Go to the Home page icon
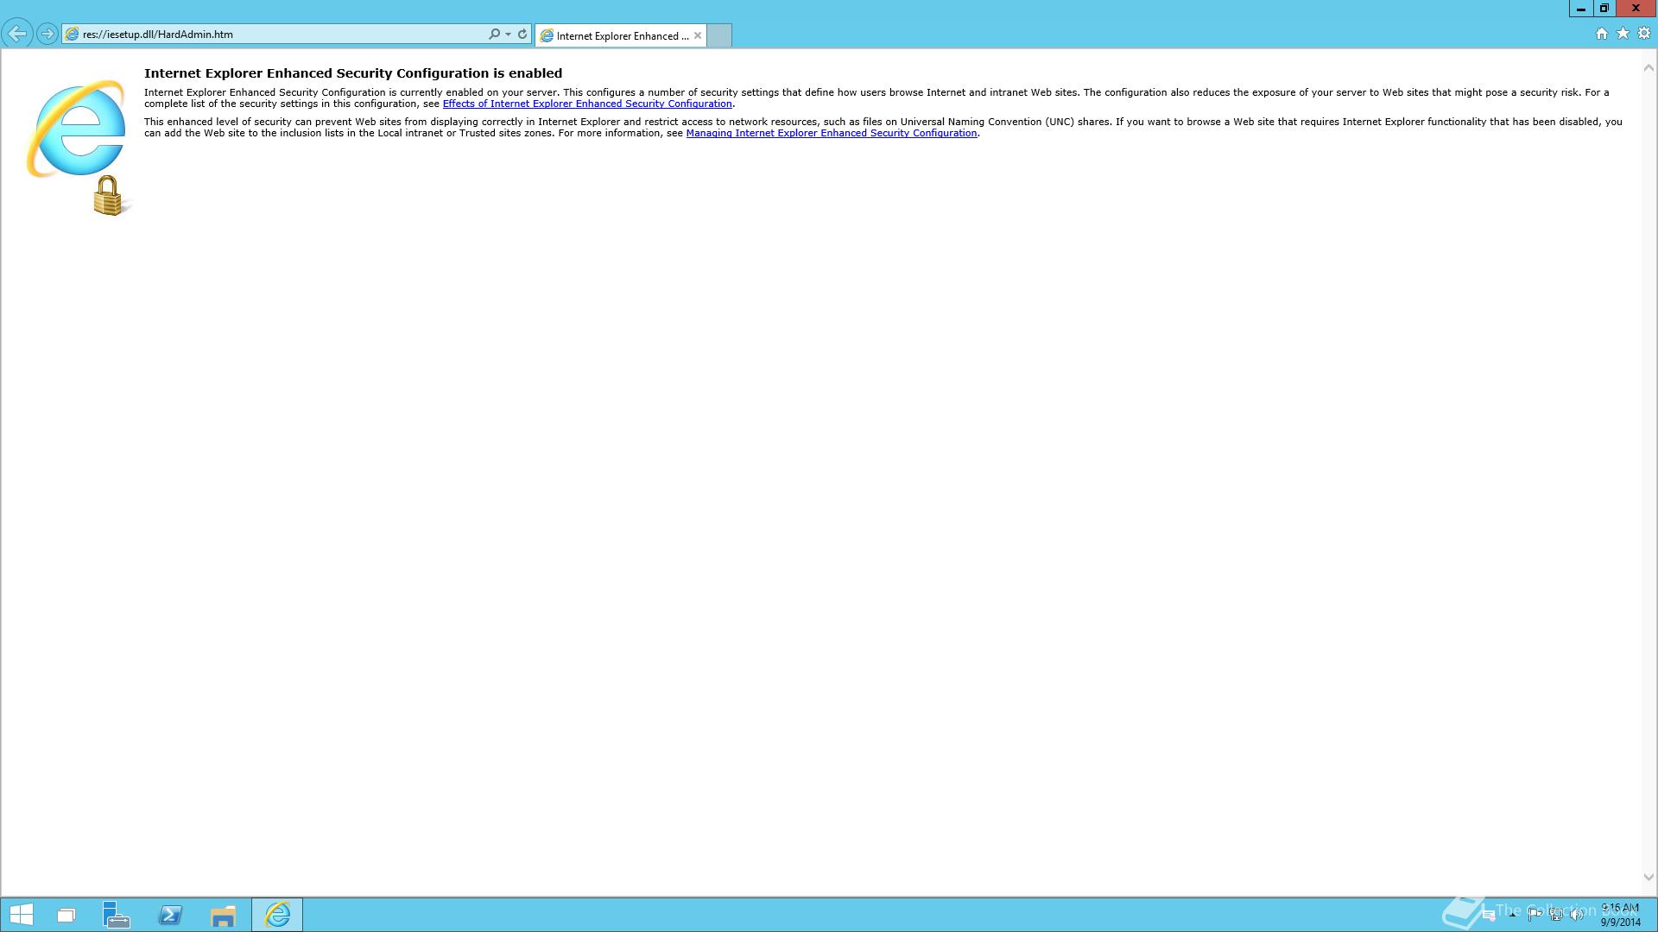This screenshot has width=1658, height=932. point(1601,34)
